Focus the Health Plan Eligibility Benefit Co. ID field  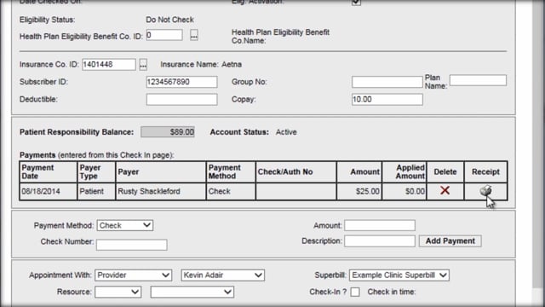[x=164, y=35]
